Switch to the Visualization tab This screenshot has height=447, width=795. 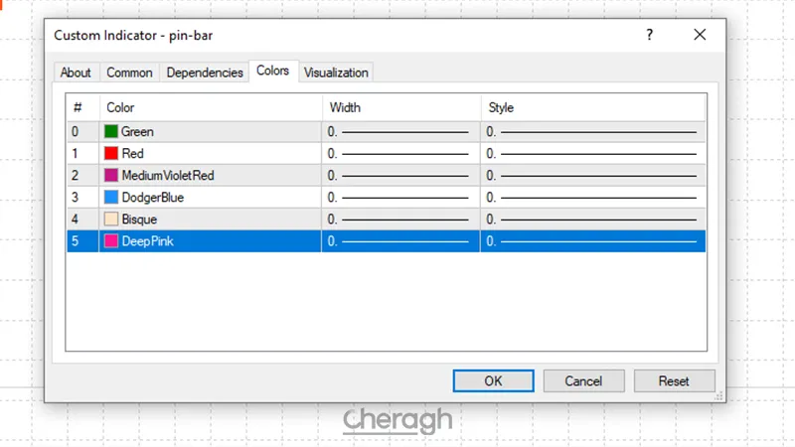(336, 73)
